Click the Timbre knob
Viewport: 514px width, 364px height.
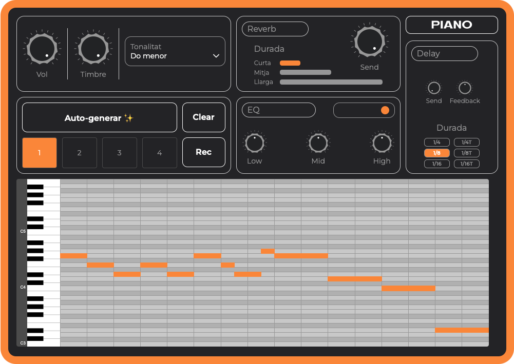tap(93, 49)
